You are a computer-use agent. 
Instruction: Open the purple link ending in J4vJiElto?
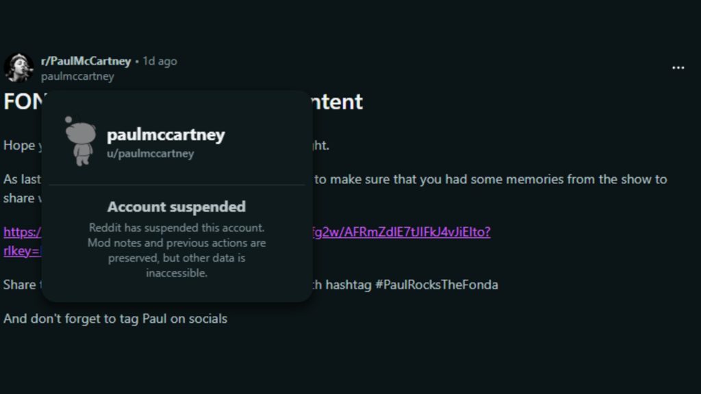click(x=401, y=232)
